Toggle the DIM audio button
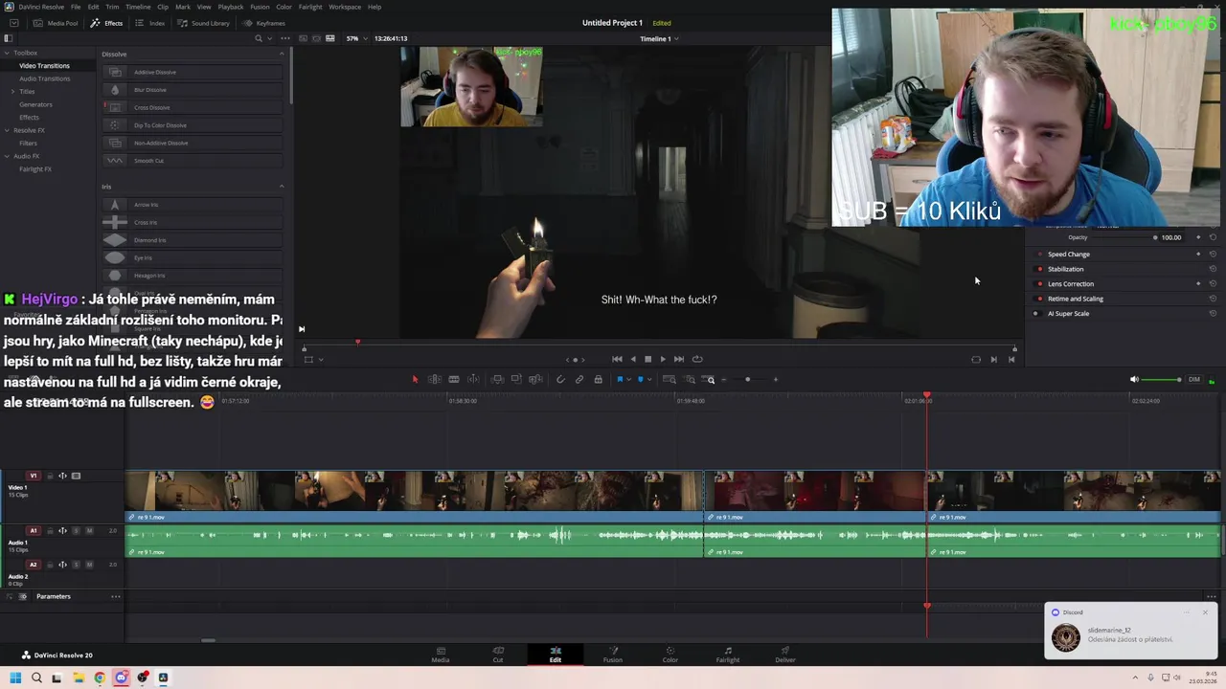 1193,379
